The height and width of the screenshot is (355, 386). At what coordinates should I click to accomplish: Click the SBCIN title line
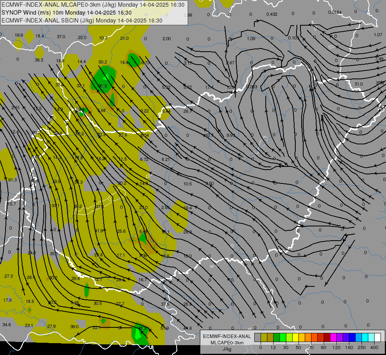(82, 21)
